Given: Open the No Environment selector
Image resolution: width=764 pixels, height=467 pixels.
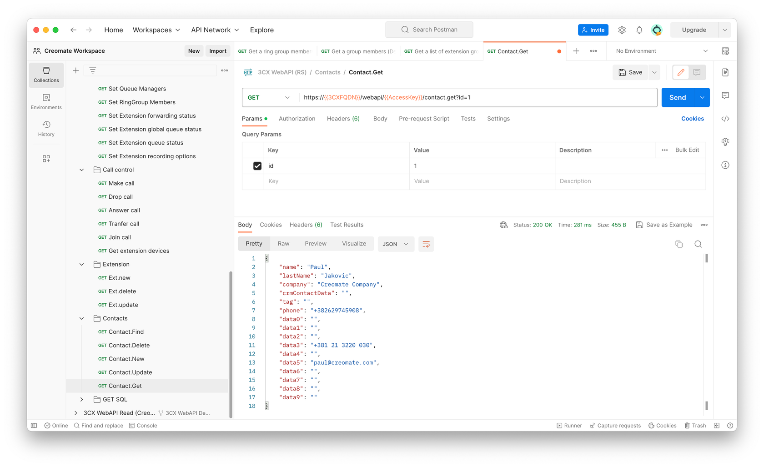Looking at the screenshot, I should [659, 50].
